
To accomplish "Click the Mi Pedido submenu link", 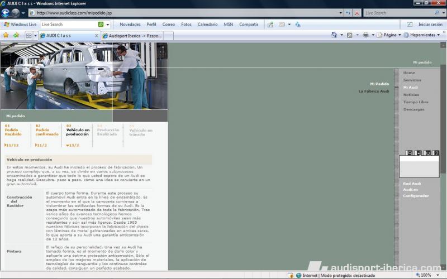I will click(x=379, y=84).
